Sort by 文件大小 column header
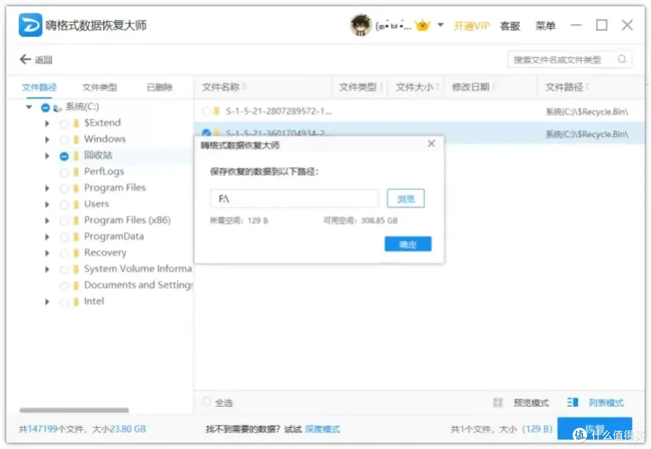The image size is (651, 449). [x=414, y=87]
